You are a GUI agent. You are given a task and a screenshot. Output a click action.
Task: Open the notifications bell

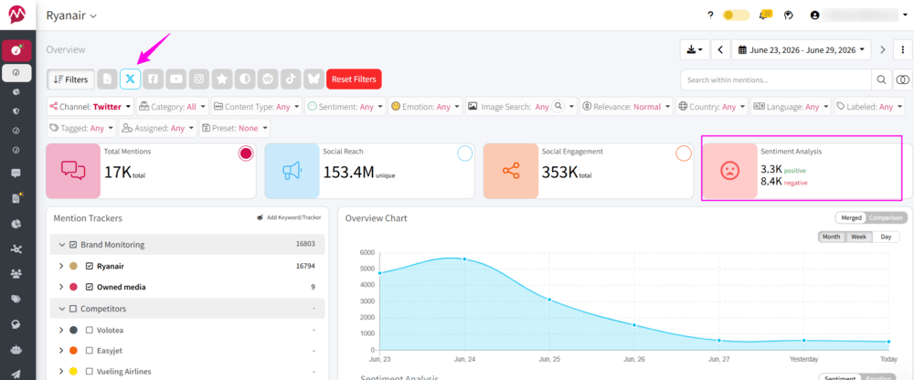pyautogui.click(x=764, y=16)
